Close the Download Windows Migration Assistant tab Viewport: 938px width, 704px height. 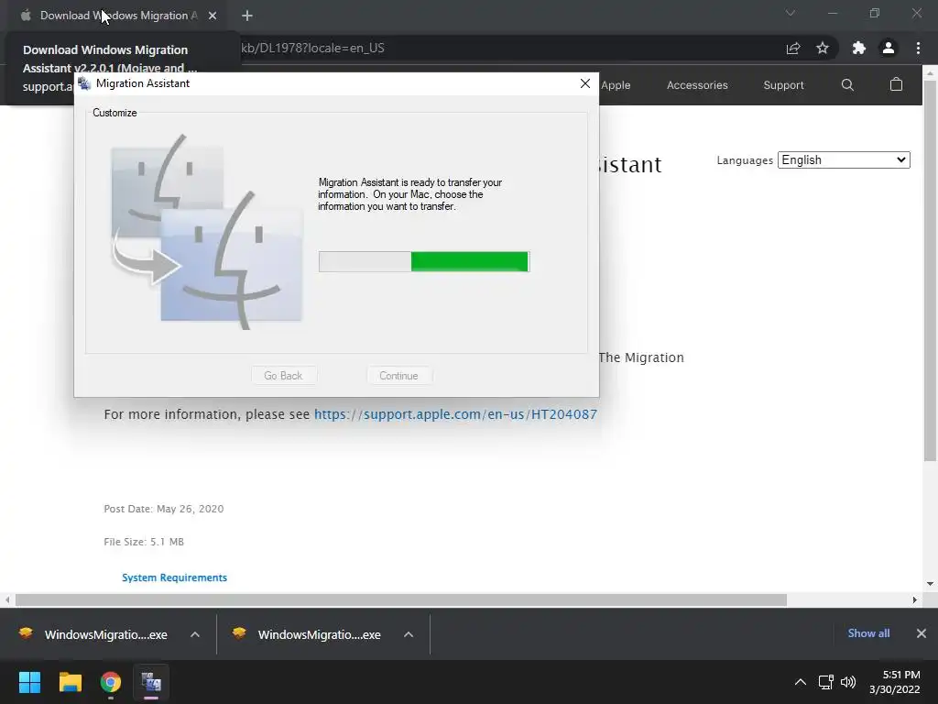[213, 16]
